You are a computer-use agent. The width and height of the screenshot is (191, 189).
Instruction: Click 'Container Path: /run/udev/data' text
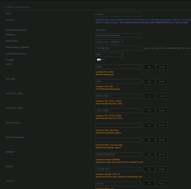coord(109,145)
